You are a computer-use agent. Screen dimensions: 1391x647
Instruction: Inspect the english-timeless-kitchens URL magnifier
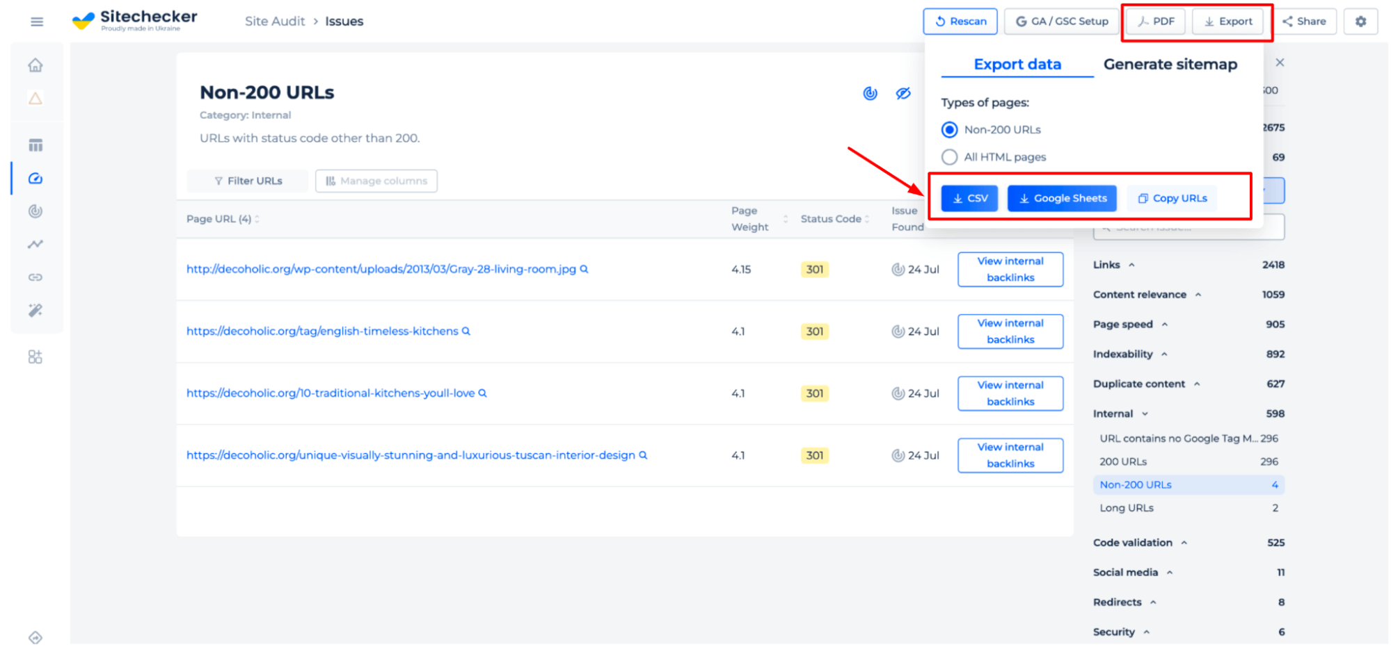click(x=466, y=331)
